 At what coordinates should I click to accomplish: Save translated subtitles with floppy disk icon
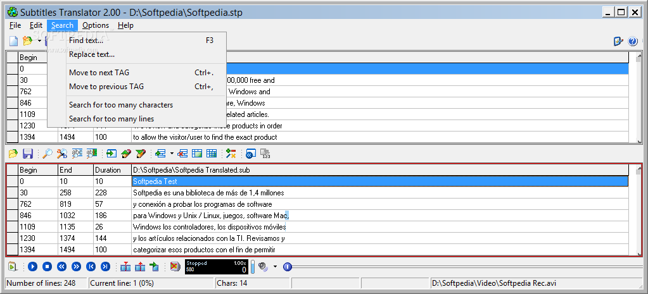(28, 154)
